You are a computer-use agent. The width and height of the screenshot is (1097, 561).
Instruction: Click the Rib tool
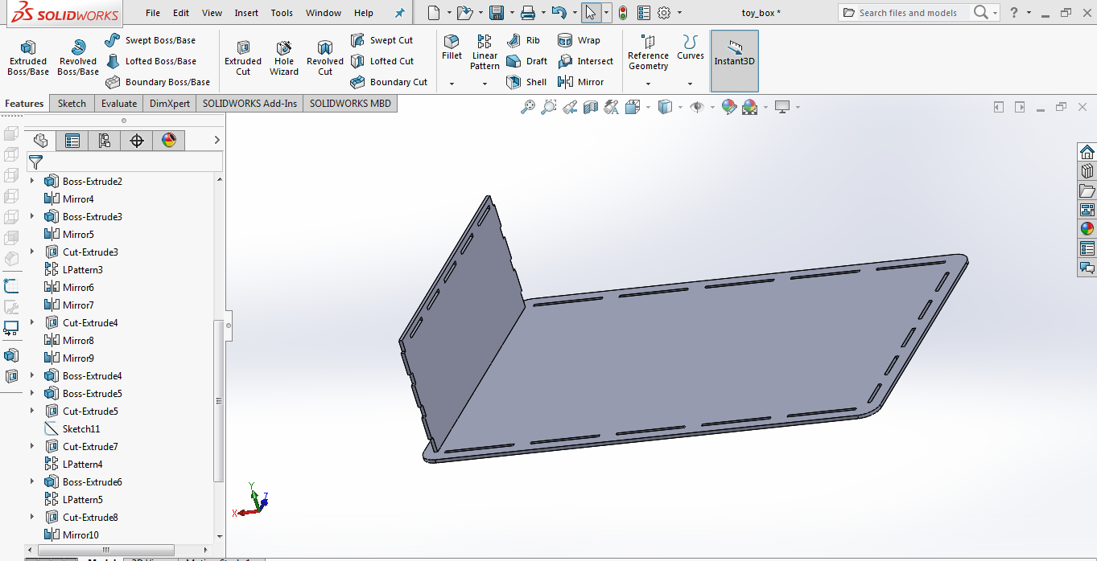524,40
